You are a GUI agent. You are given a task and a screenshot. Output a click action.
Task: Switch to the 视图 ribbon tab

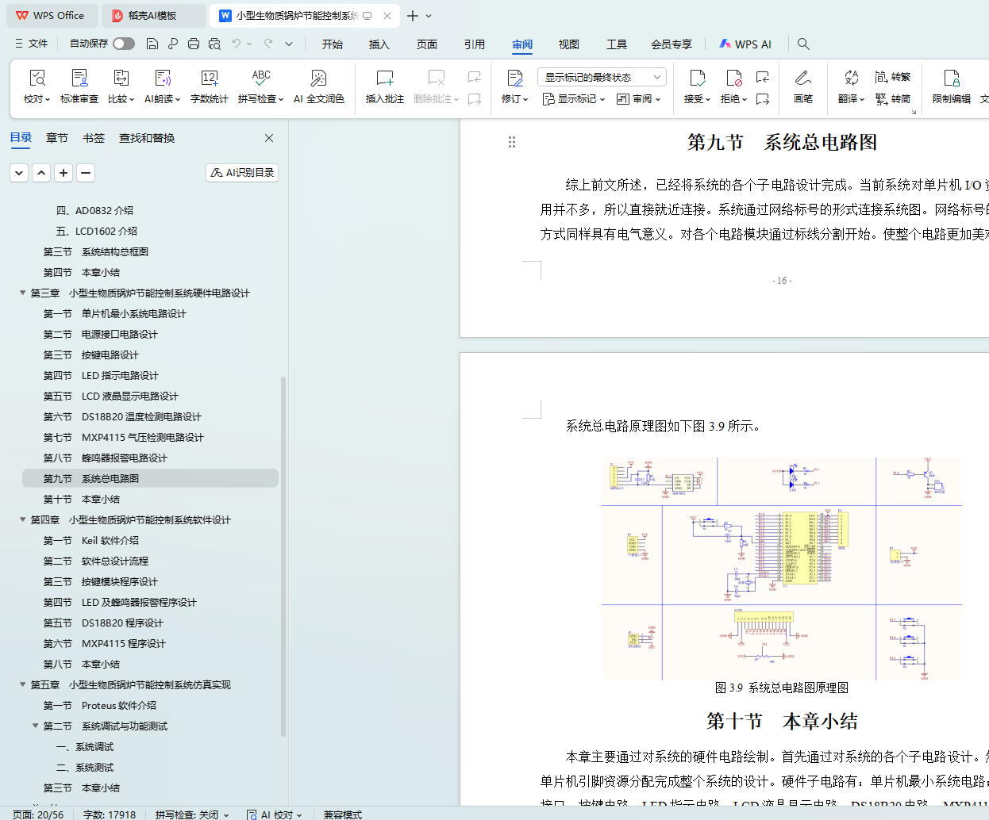pos(568,44)
